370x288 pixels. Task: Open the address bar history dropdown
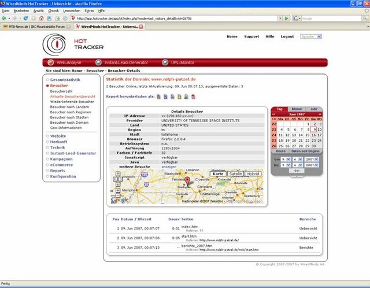click(x=280, y=18)
